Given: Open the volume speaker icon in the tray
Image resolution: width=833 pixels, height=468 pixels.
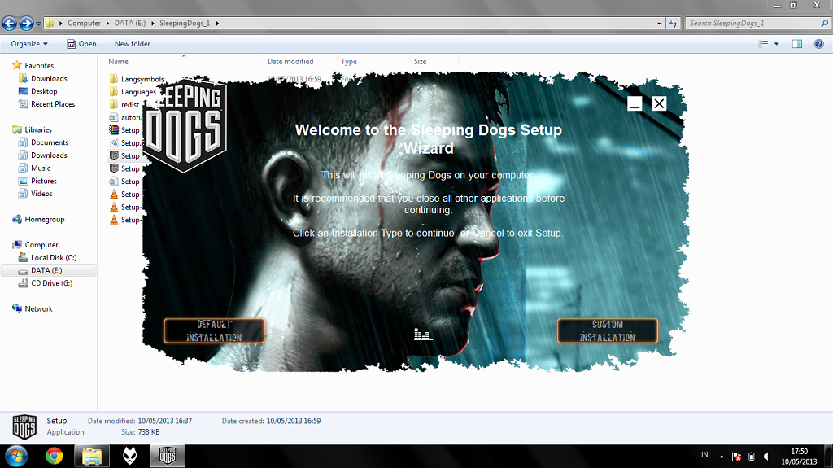Looking at the screenshot, I should [x=766, y=457].
